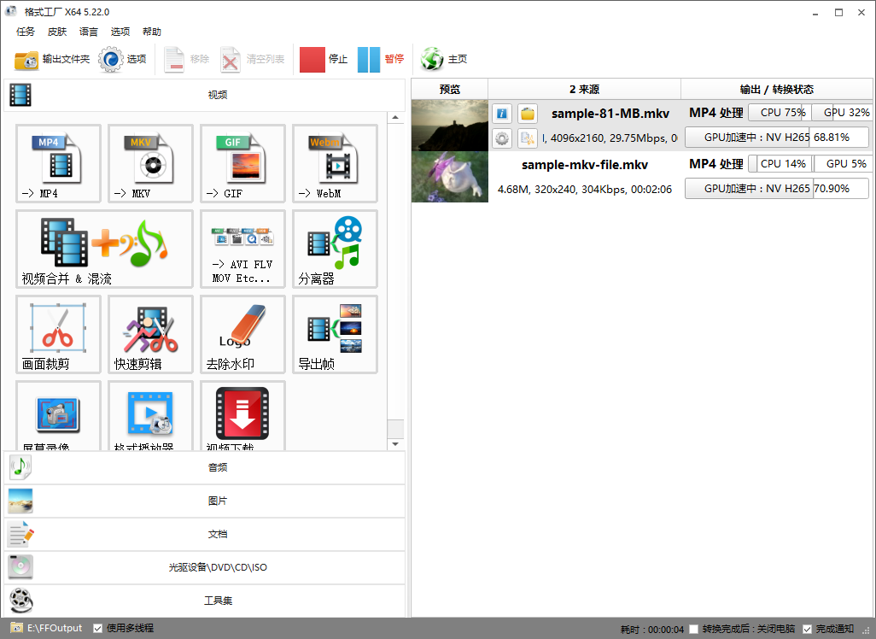Toggle the 使用多线程 checkbox
Viewport: 876px width, 639px height.
pyautogui.click(x=98, y=628)
